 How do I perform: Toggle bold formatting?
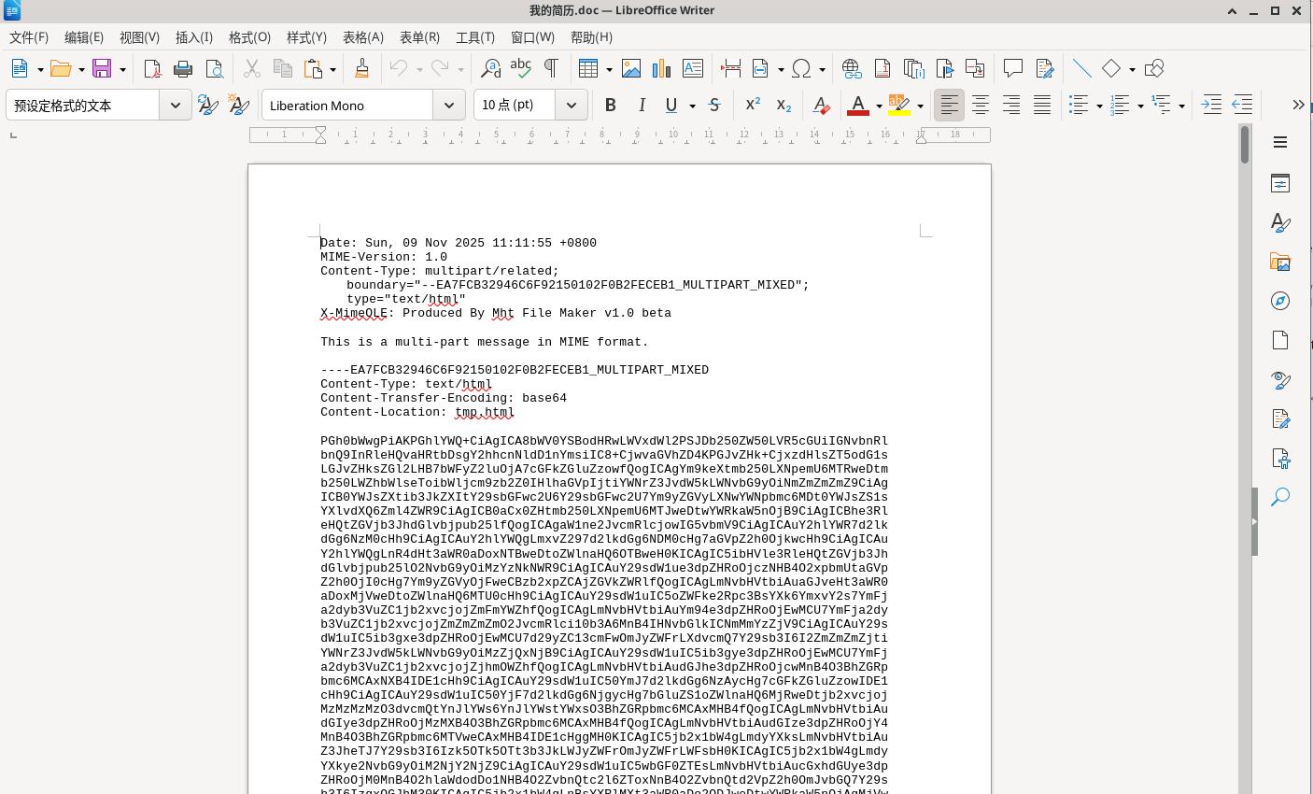[610, 106]
